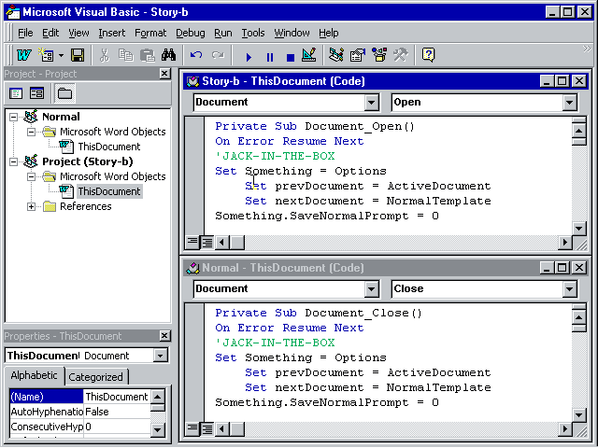This screenshot has height=448, width=598.
Task: Toggle Folders view in Project panel
Action: (64, 93)
